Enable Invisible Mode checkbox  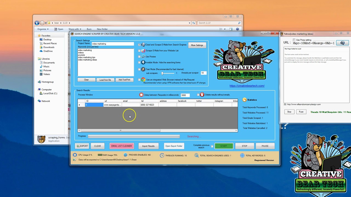click(139, 62)
